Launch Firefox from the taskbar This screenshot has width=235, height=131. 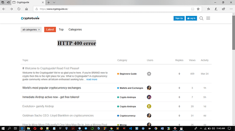point(41,128)
